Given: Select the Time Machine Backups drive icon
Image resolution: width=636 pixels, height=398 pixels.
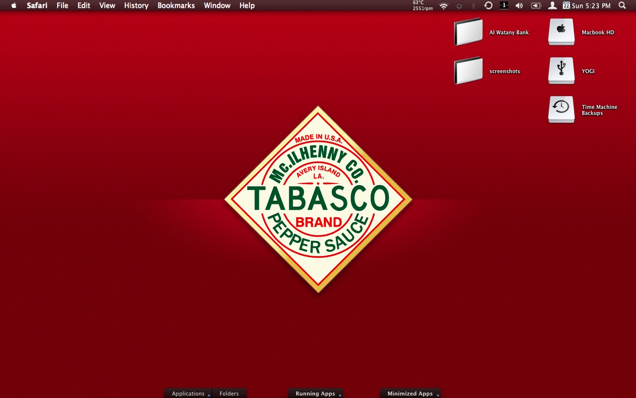Looking at the screenshot, I should point(561,109).
